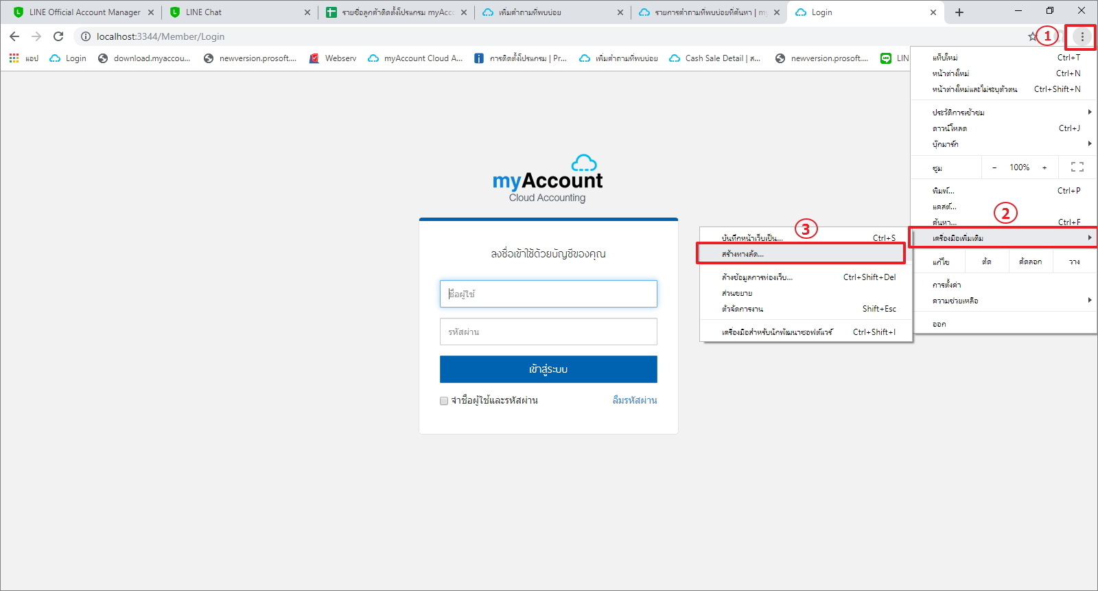Click the address bar URL localhost:3344/Member/Login
The height and width of the screenshot is (591, 1098).
point(161,36)
